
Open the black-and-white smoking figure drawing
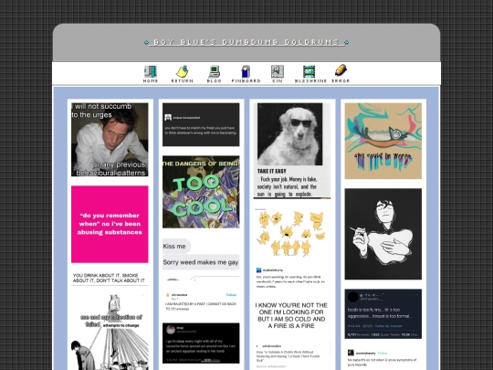383,234
